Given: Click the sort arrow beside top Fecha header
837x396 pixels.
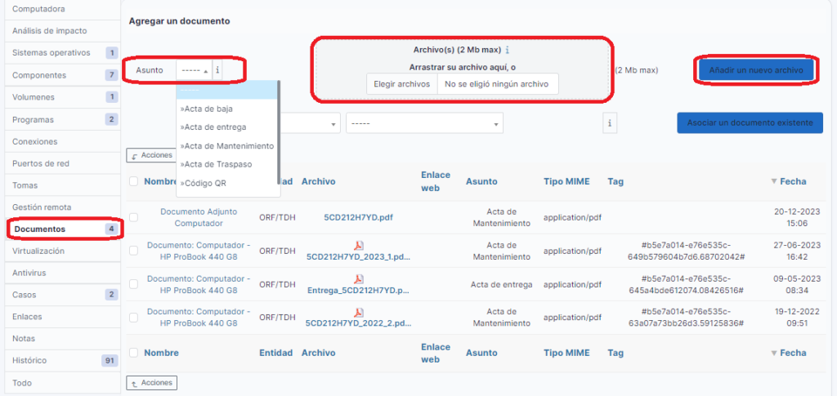Looking at the screenshot, I should (x=774, y=181).
